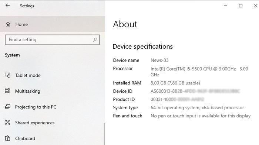Click the Projecting to this PC icon
This screenshot has width=259, height=145.
point(8,107)
